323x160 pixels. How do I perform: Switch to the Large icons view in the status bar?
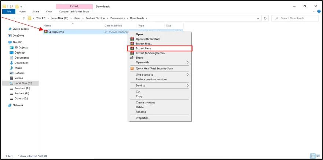tap(318, 156)
